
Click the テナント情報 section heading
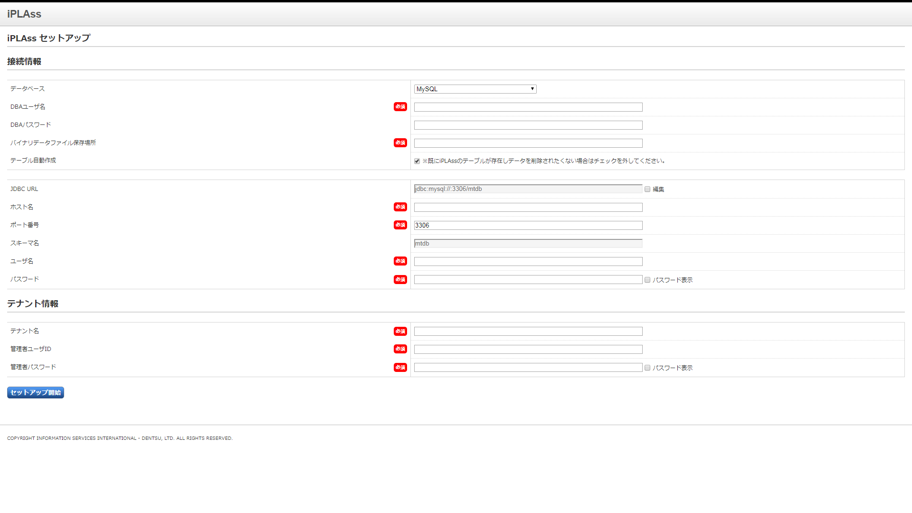33,304
